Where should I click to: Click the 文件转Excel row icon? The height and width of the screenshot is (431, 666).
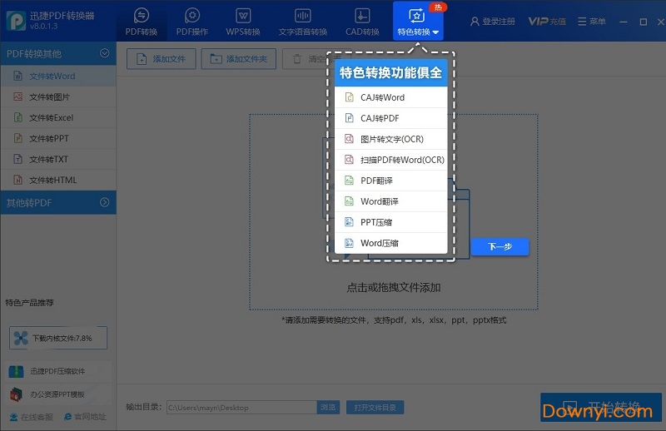click(x=17, y=117)
